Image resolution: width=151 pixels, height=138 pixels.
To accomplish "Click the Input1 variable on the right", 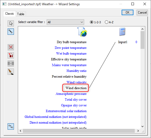I will (x=123, y=42).
